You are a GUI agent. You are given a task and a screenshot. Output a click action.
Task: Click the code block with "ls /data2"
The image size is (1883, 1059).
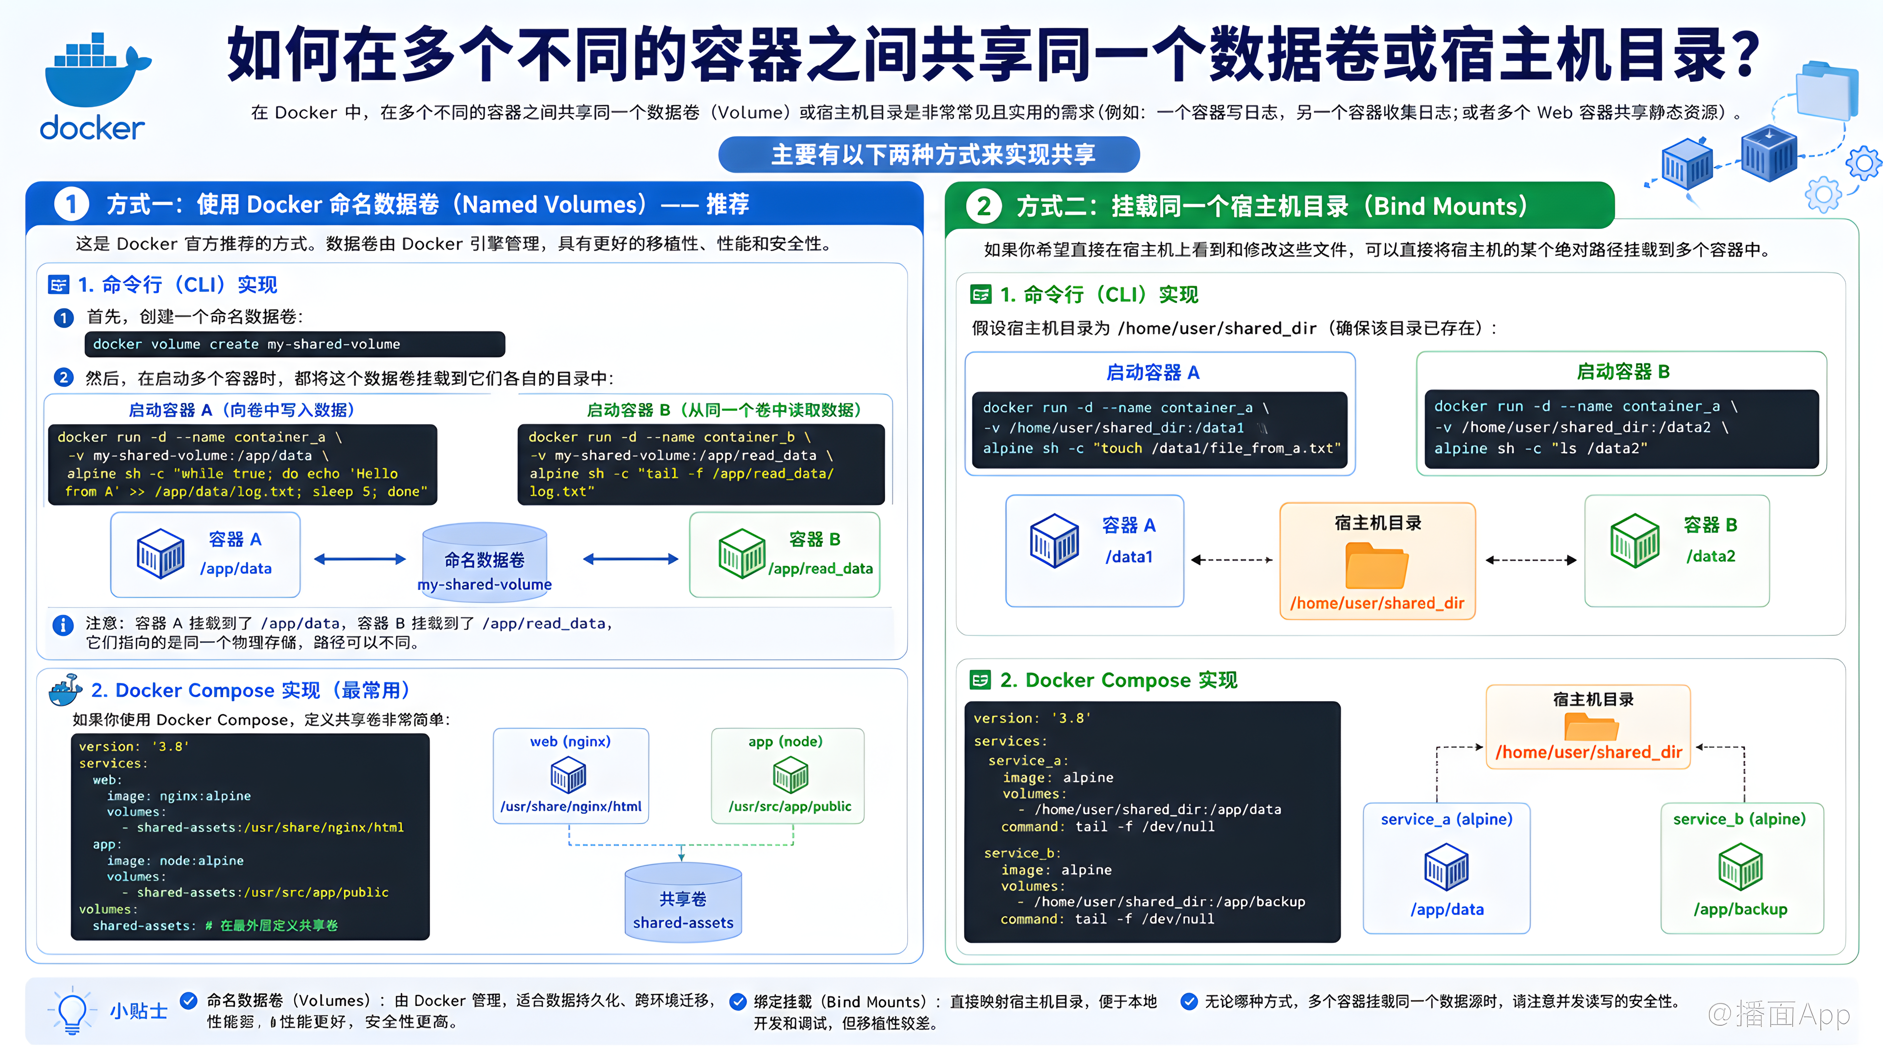tap(1621, 429)
